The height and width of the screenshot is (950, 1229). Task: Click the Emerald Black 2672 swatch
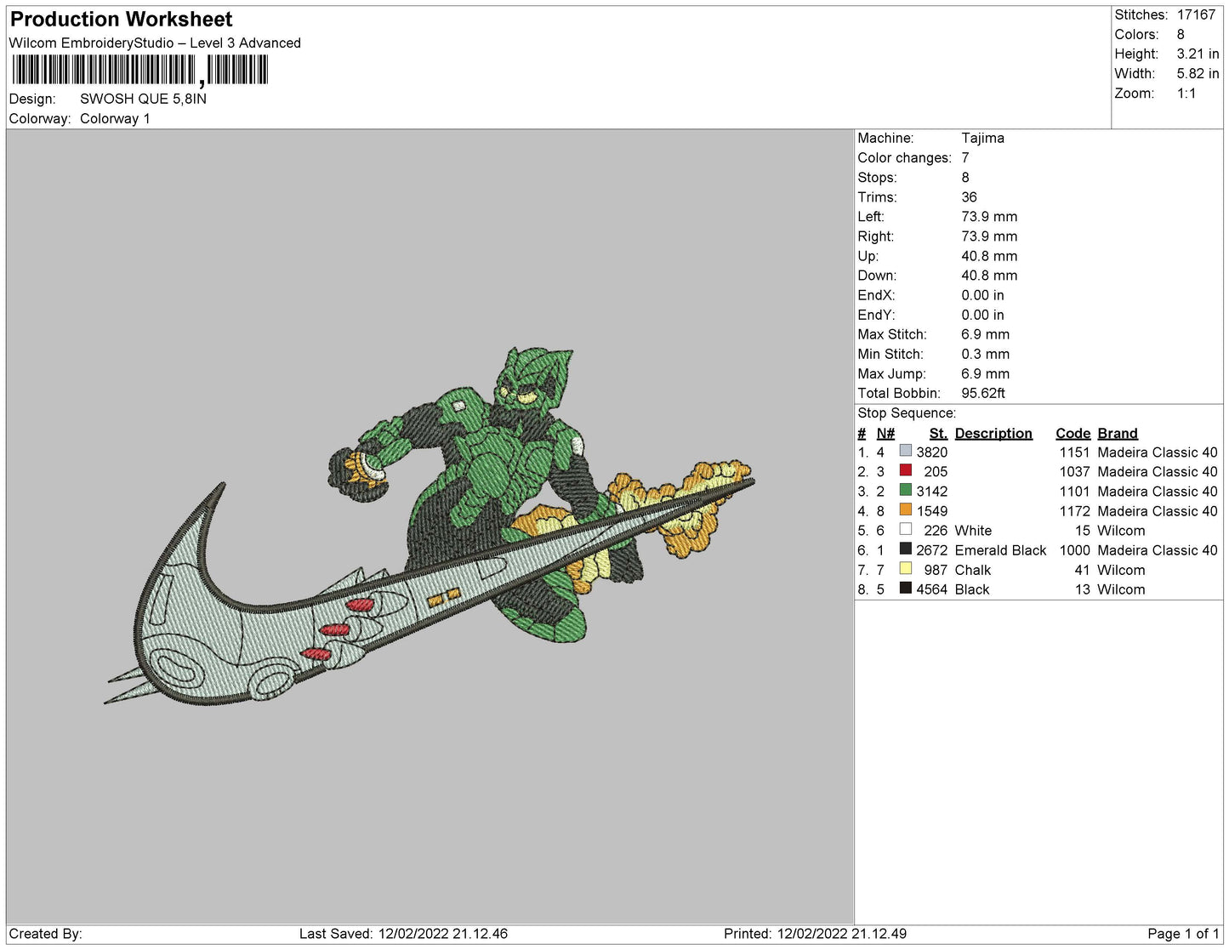pos(905,549)
